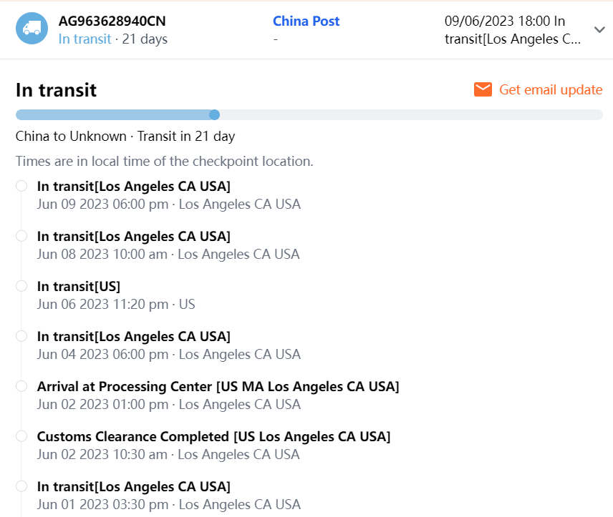Screen dimensions: 613x517
Task: Click the blue In transit status text
Action: click(x=85, y=39)
